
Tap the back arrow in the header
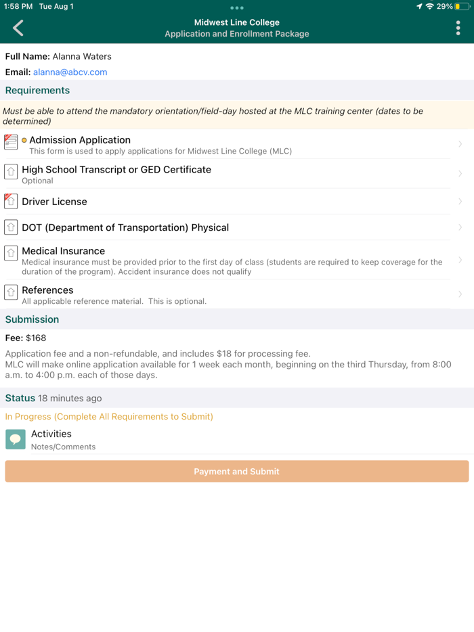point(18,28)
